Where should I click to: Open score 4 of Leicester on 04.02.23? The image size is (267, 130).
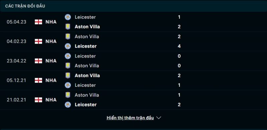click(x=179, y=46)
